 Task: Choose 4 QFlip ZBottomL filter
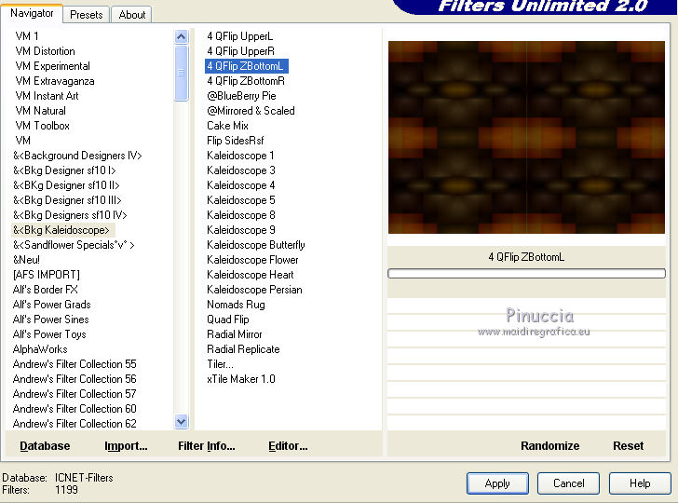click(x=247, y=66)
